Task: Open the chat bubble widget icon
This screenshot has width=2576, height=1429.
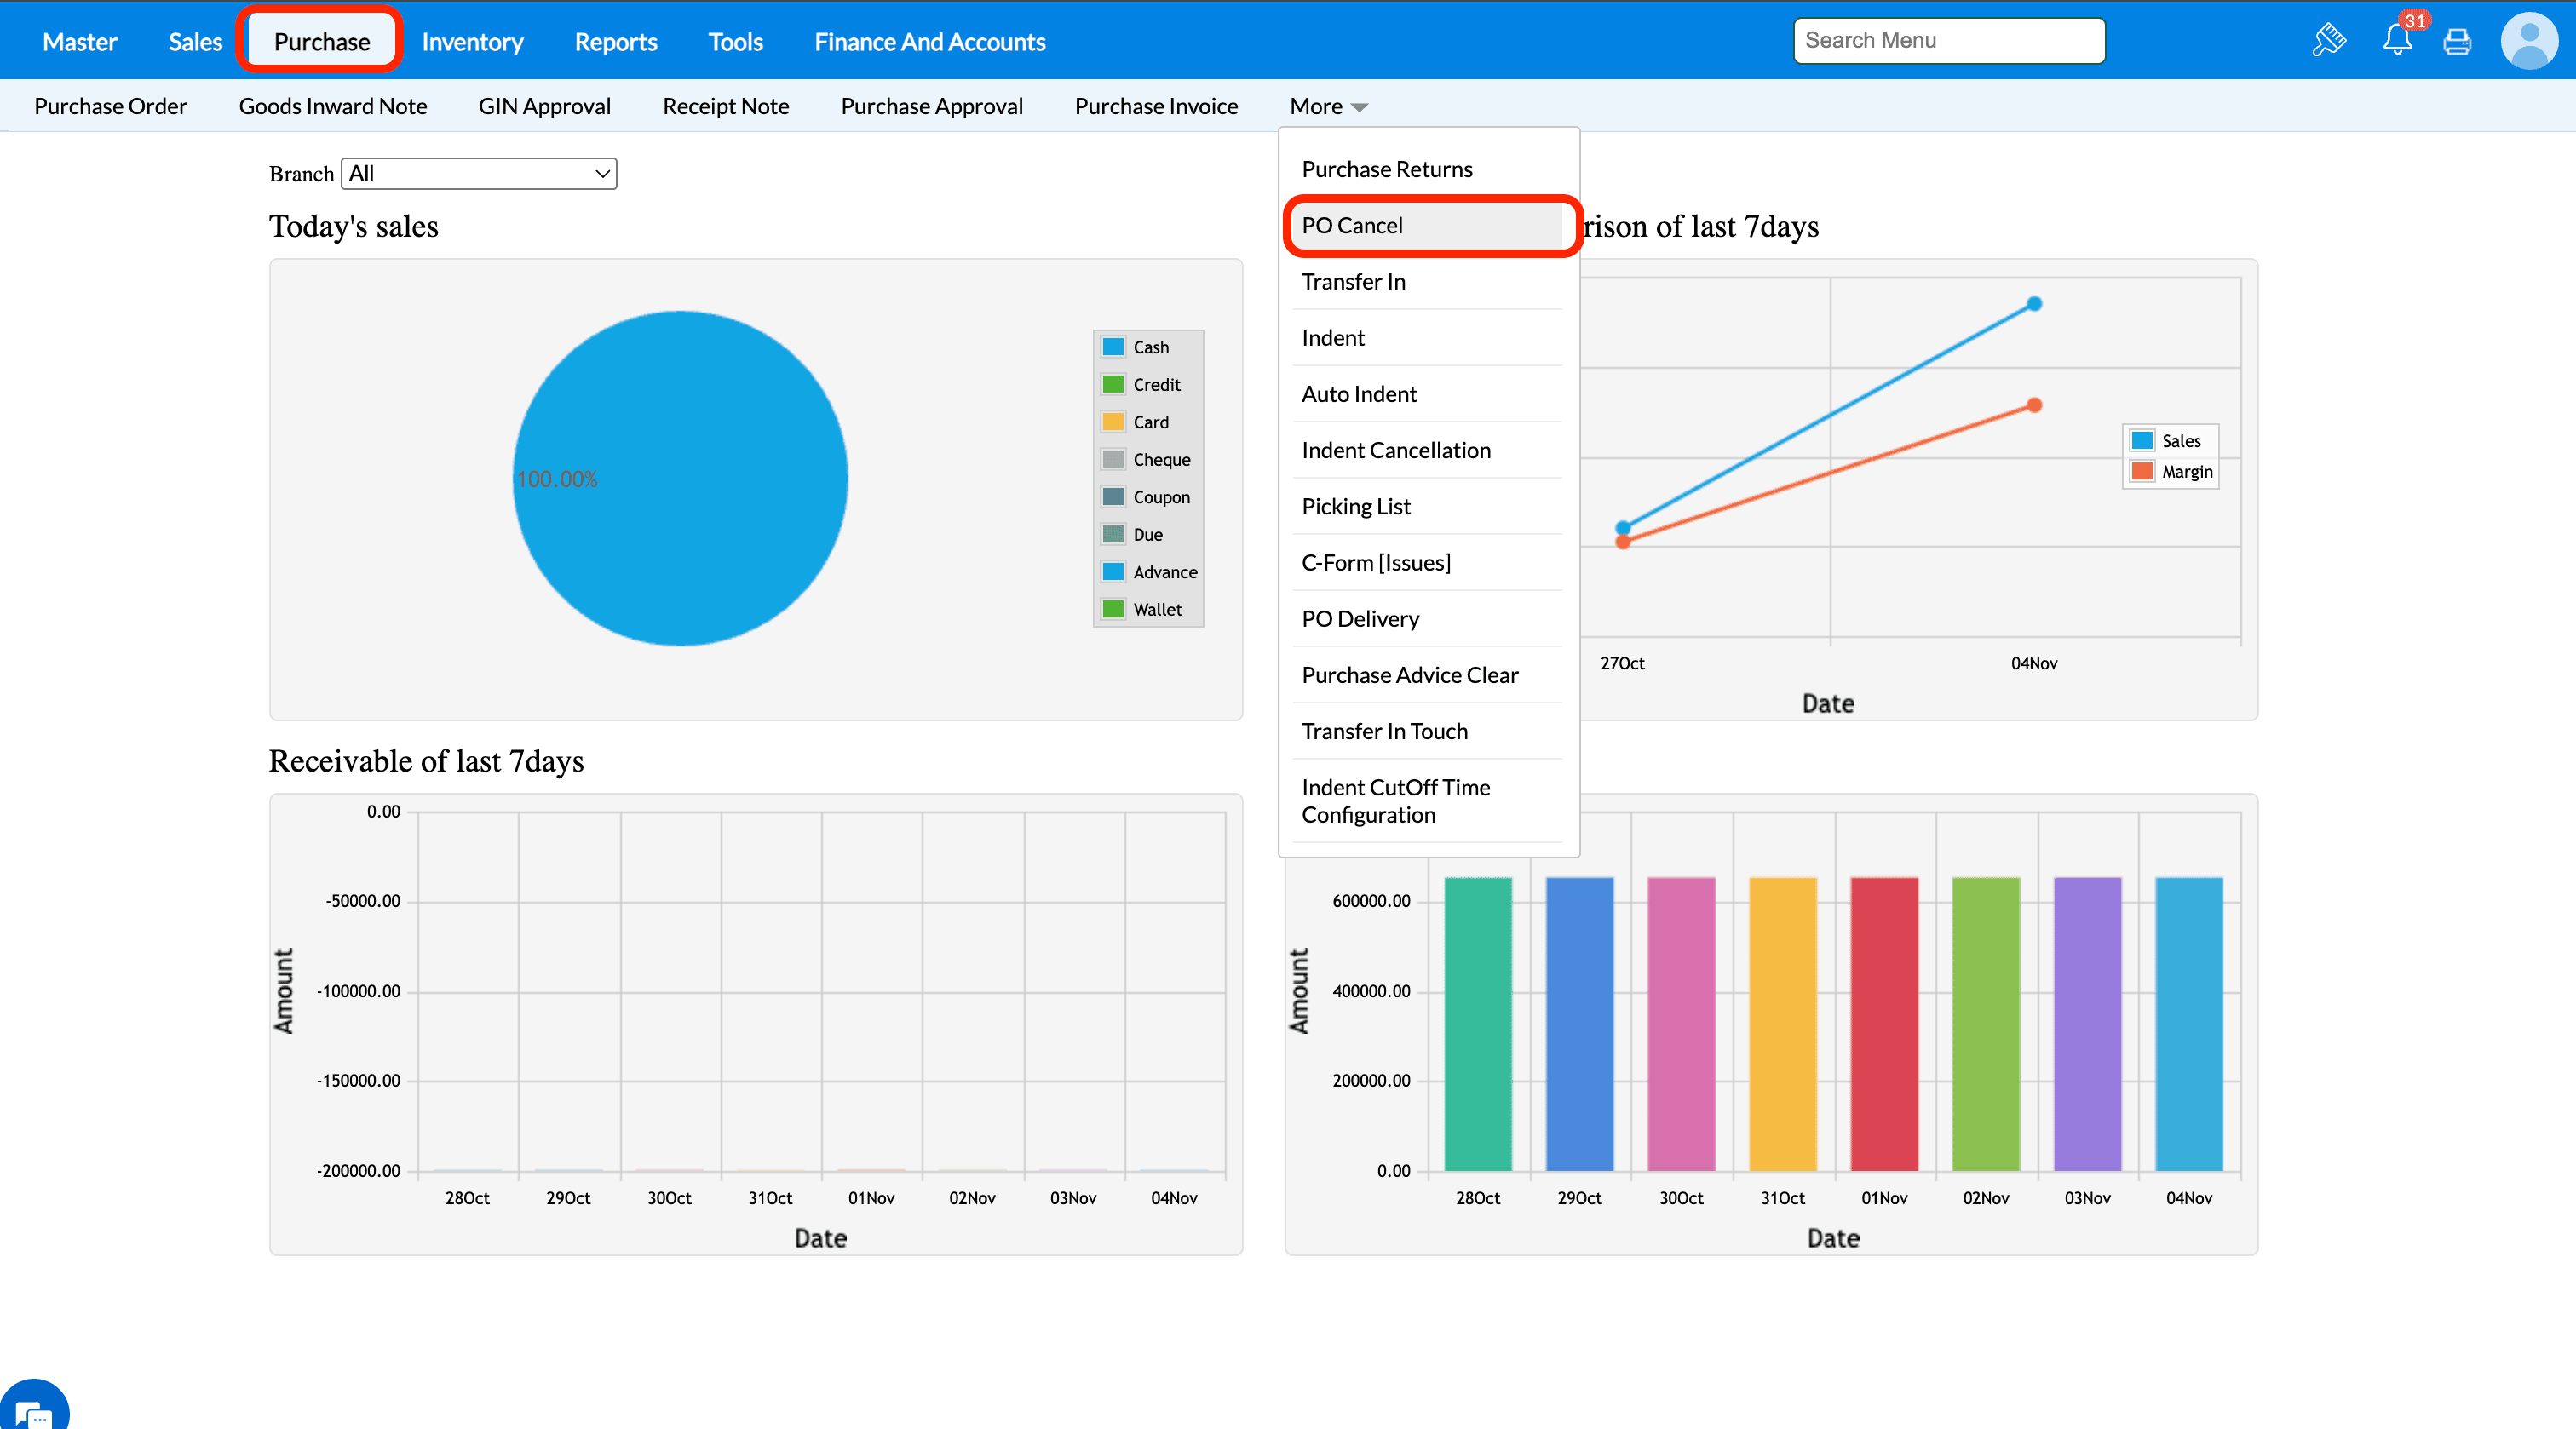Action: point(33,1412)
